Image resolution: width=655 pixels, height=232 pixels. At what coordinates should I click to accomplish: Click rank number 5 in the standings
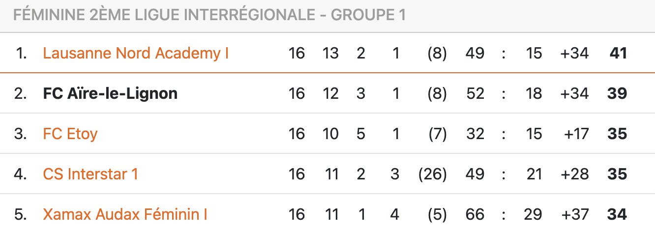pos(21,214)
